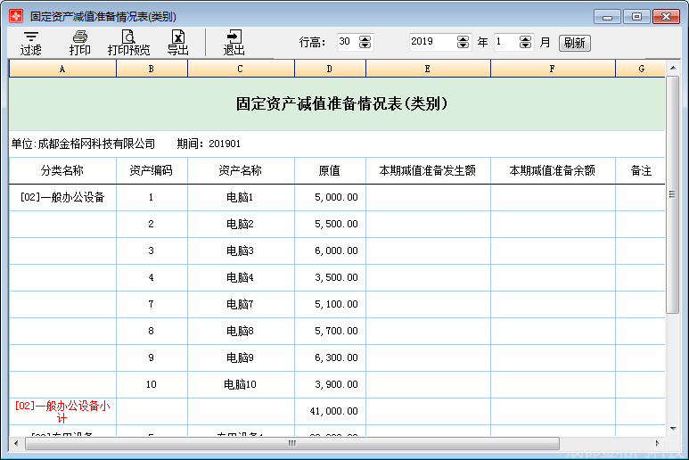The image size is (689, 460).
Task: Decrease the year 2019 spinner
Action: [x=463, y=45]
